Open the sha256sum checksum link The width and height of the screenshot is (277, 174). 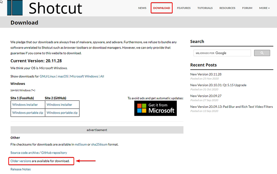[99, 144]
